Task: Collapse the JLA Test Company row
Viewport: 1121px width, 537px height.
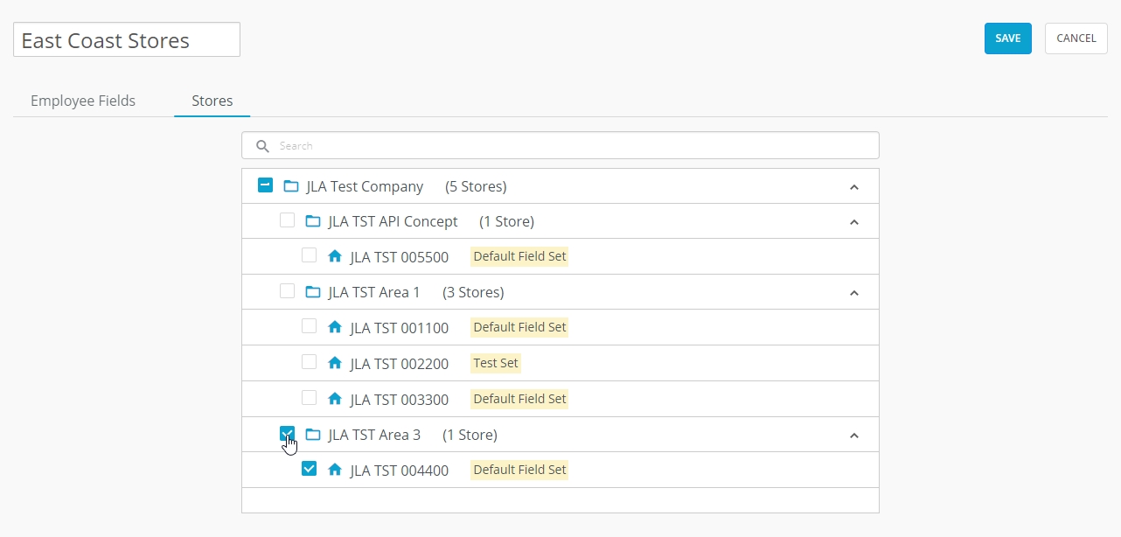Action: 854,187
